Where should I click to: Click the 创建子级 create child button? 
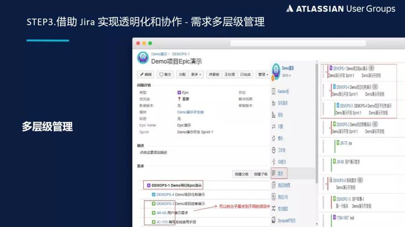(260, 174)
